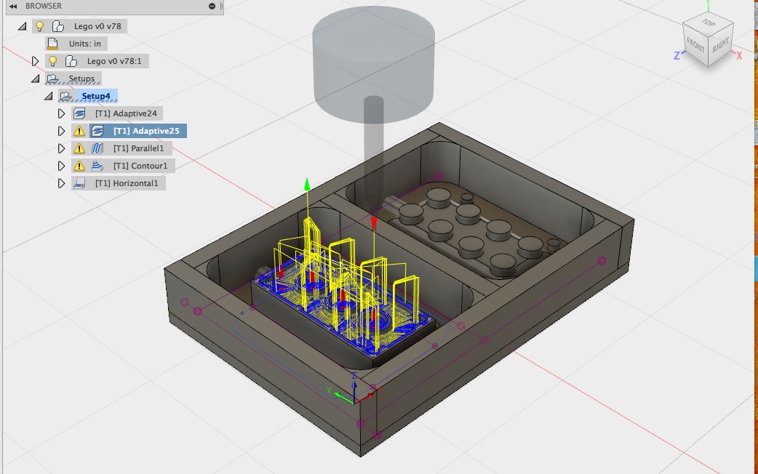The image size is (758, 474).
Task: Expand the [T1] Adaptive24 operation
Action: click(x=61, y=113)
